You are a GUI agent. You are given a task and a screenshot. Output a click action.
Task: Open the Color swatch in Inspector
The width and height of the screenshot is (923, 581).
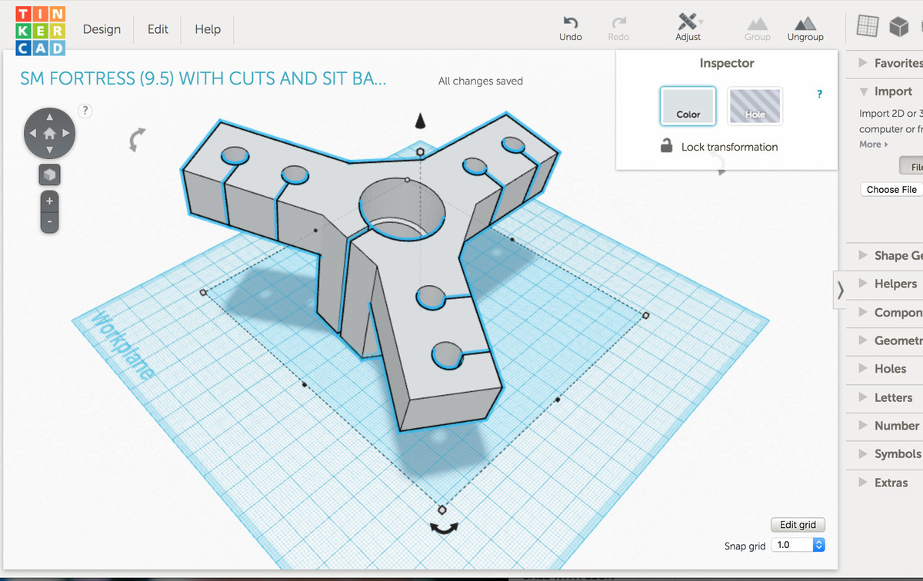688,106
